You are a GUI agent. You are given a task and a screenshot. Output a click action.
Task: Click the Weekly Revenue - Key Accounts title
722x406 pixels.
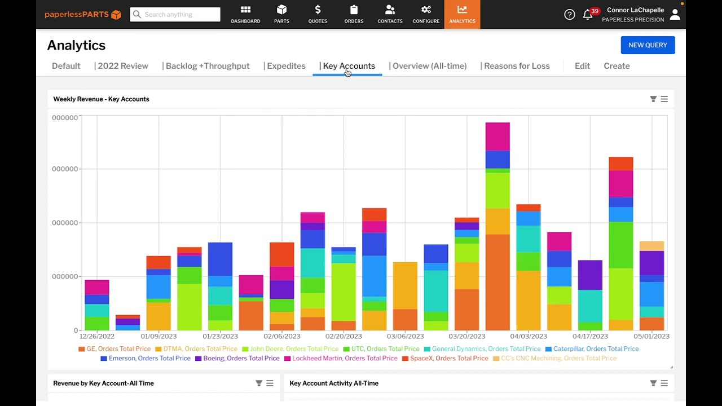tap(101, 99)
